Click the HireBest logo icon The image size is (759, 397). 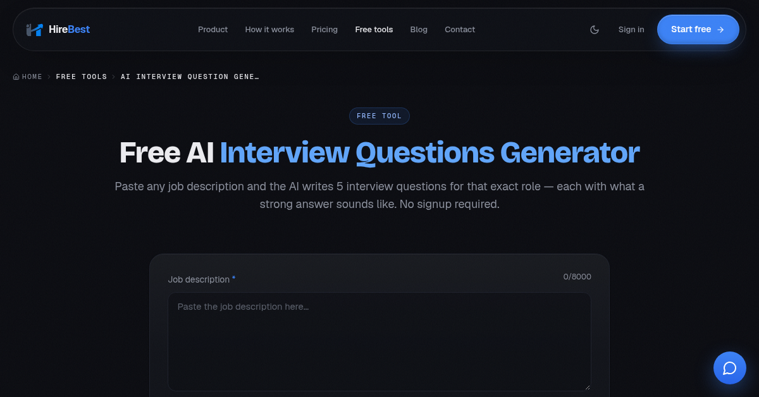(35, 29)
